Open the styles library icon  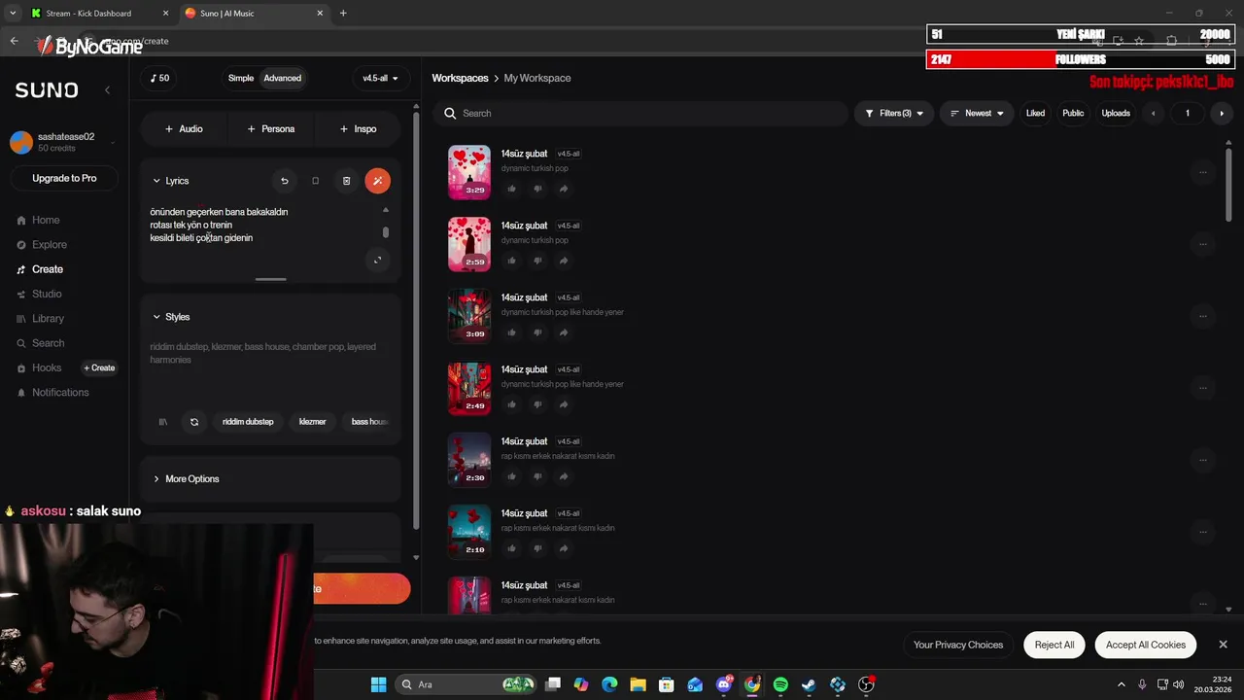(163, 422)
